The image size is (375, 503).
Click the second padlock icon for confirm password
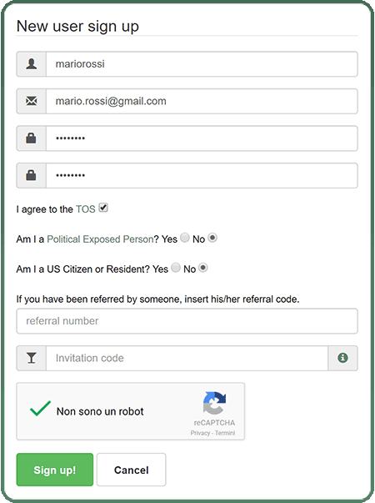click(31, 175)
